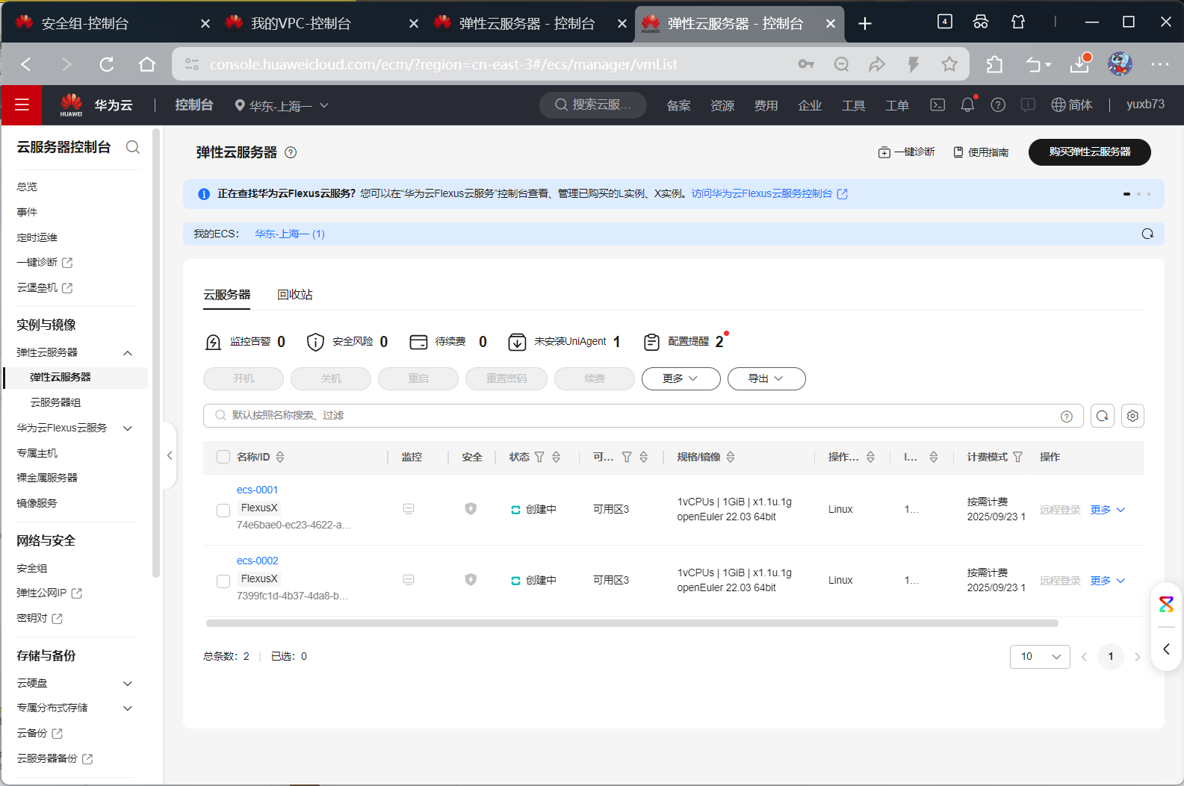Bookmark this page with the star

949,64
